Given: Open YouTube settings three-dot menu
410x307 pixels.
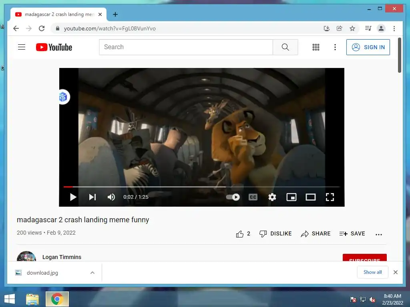Looking at the screenshot, I should [335, 47].
